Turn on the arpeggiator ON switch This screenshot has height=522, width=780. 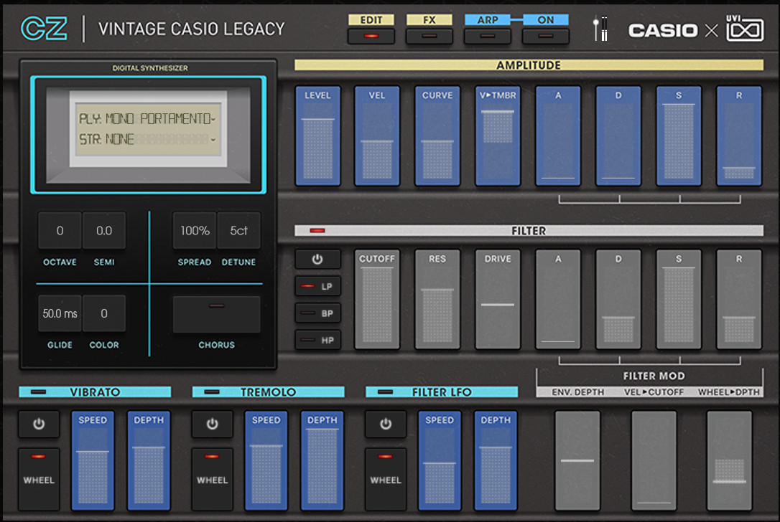click(x=545, y=35)
